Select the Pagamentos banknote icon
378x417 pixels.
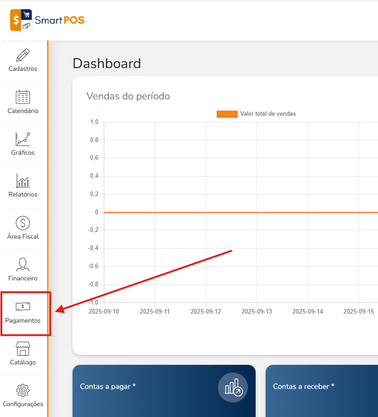click(23, 306)
